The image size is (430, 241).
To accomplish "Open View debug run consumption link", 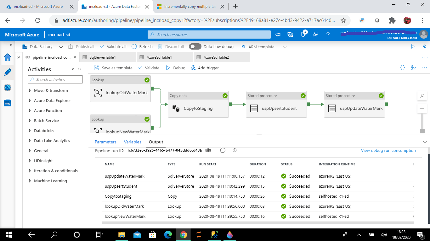I will [x=388, y=150].
